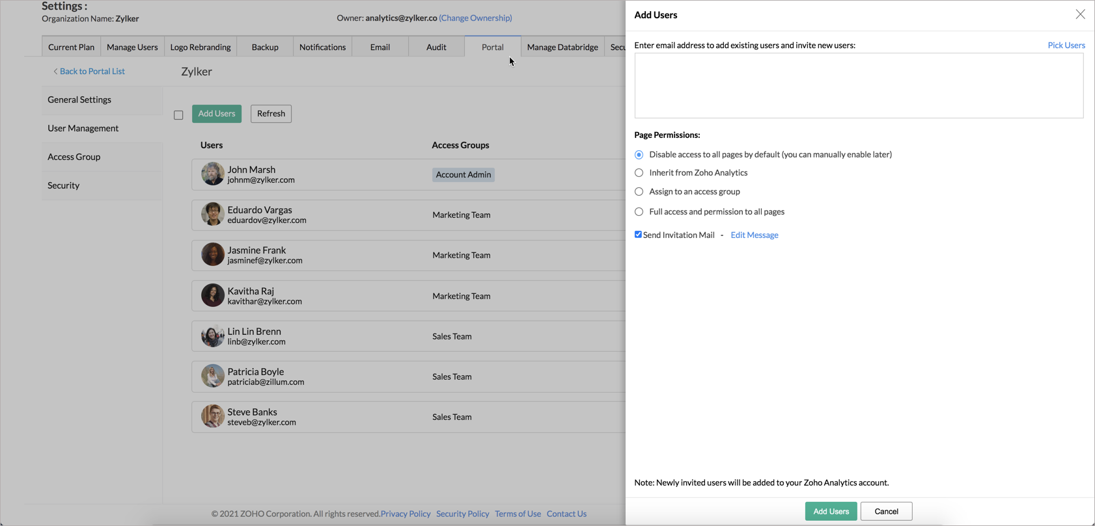Open the Backup tab
This screenshot has height=526, width=1095.
click(x=265, y=47)
